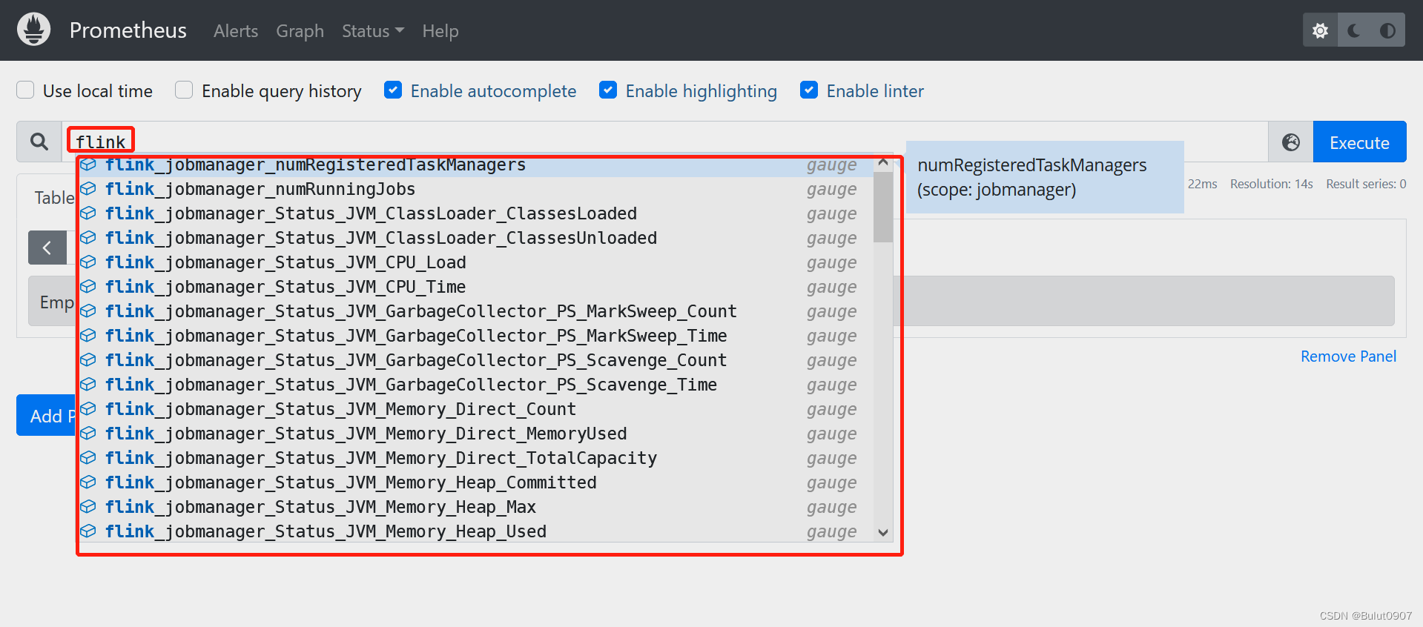
Task: Select GarbageCollector_PS_Scavenge_Time metric
Action: pyautogui.click(x=475, y=385)
